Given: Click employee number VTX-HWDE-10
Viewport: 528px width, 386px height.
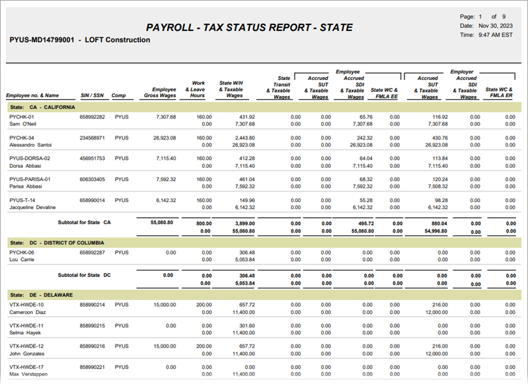Looking at the screenshot, I should tap(26, 305).
